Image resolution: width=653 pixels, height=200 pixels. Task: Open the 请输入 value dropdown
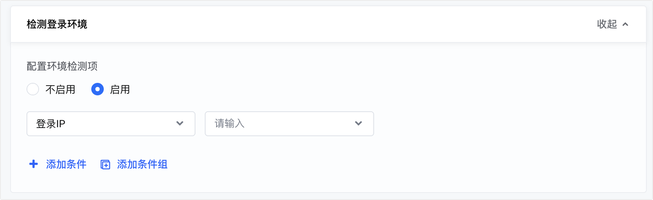(289, 124)
